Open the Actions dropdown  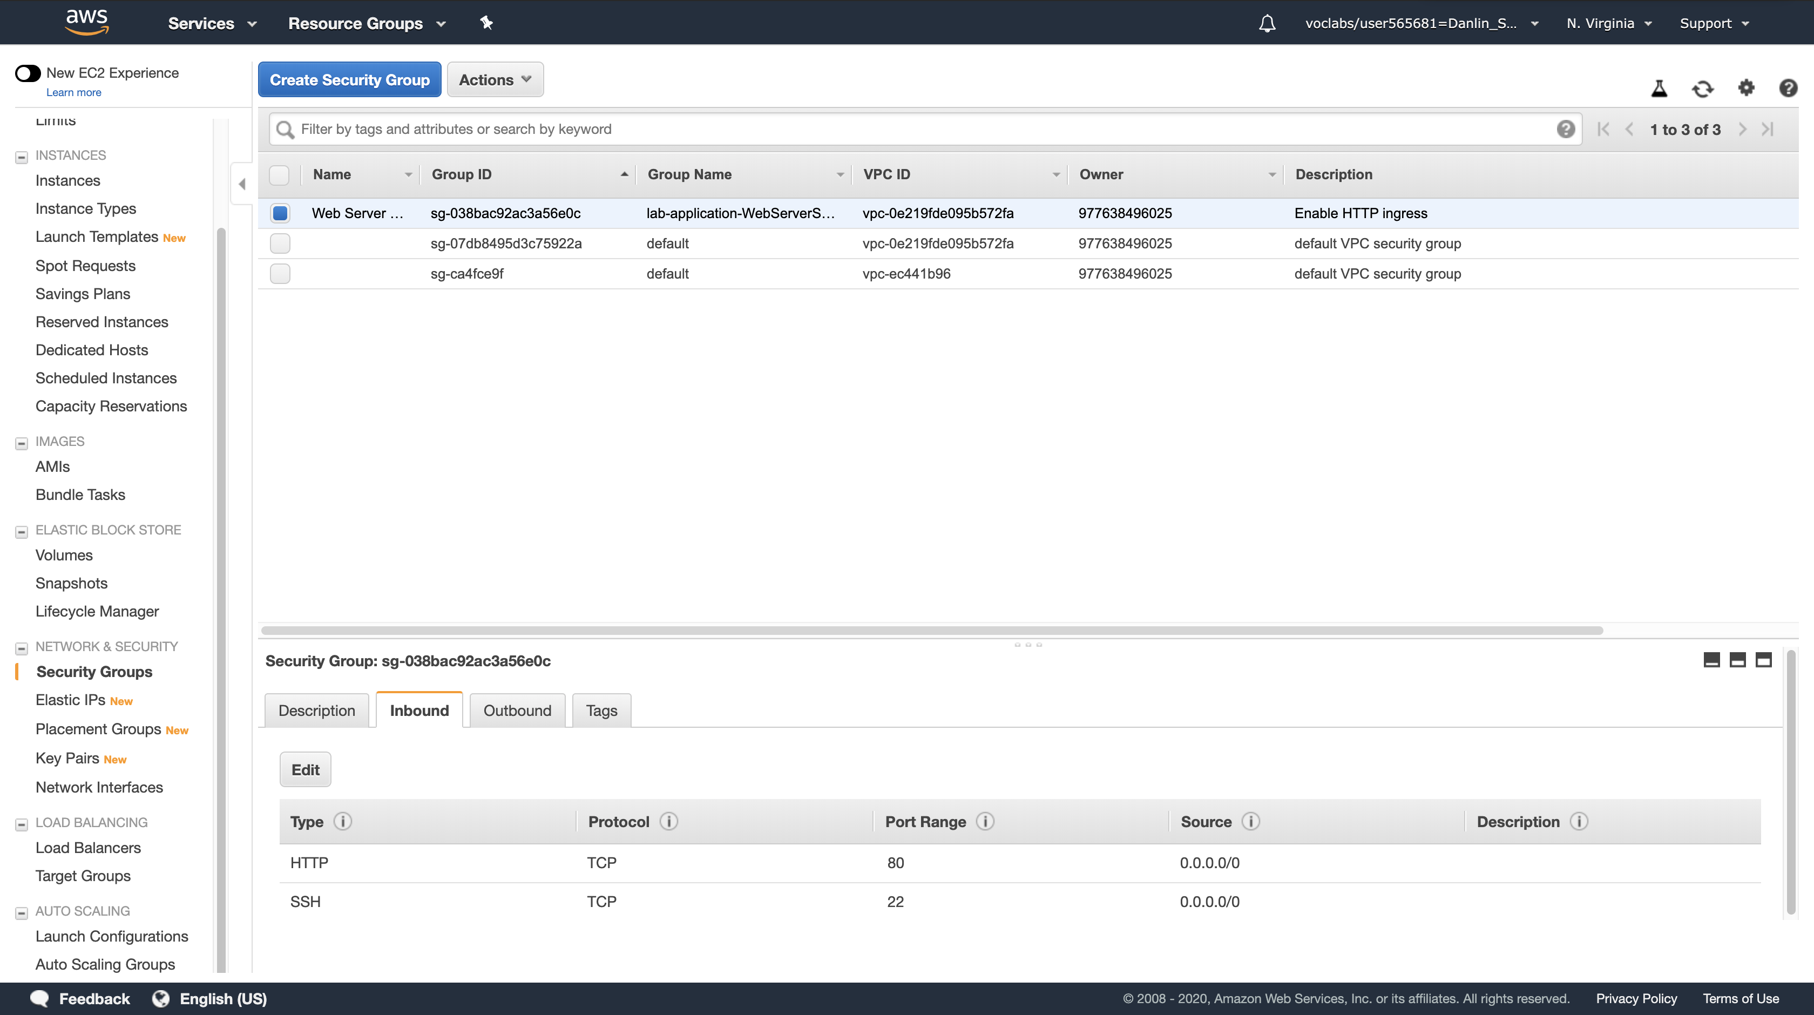[x=495, y=79]
